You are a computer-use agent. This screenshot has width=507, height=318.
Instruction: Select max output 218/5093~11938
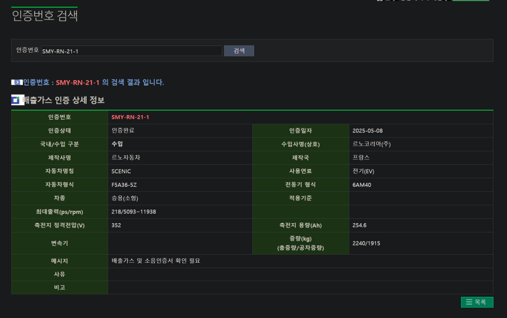tap(134, 212)
